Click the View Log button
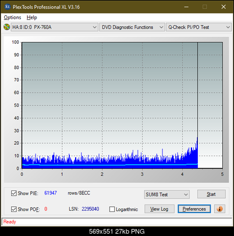Screen dimensions: 234x236 pyautogui.click(x=159, y=209)
